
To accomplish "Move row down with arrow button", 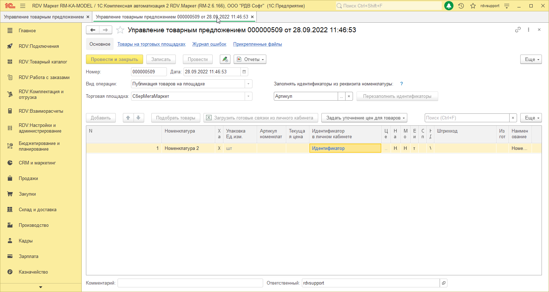I will [x=138, y=118].
